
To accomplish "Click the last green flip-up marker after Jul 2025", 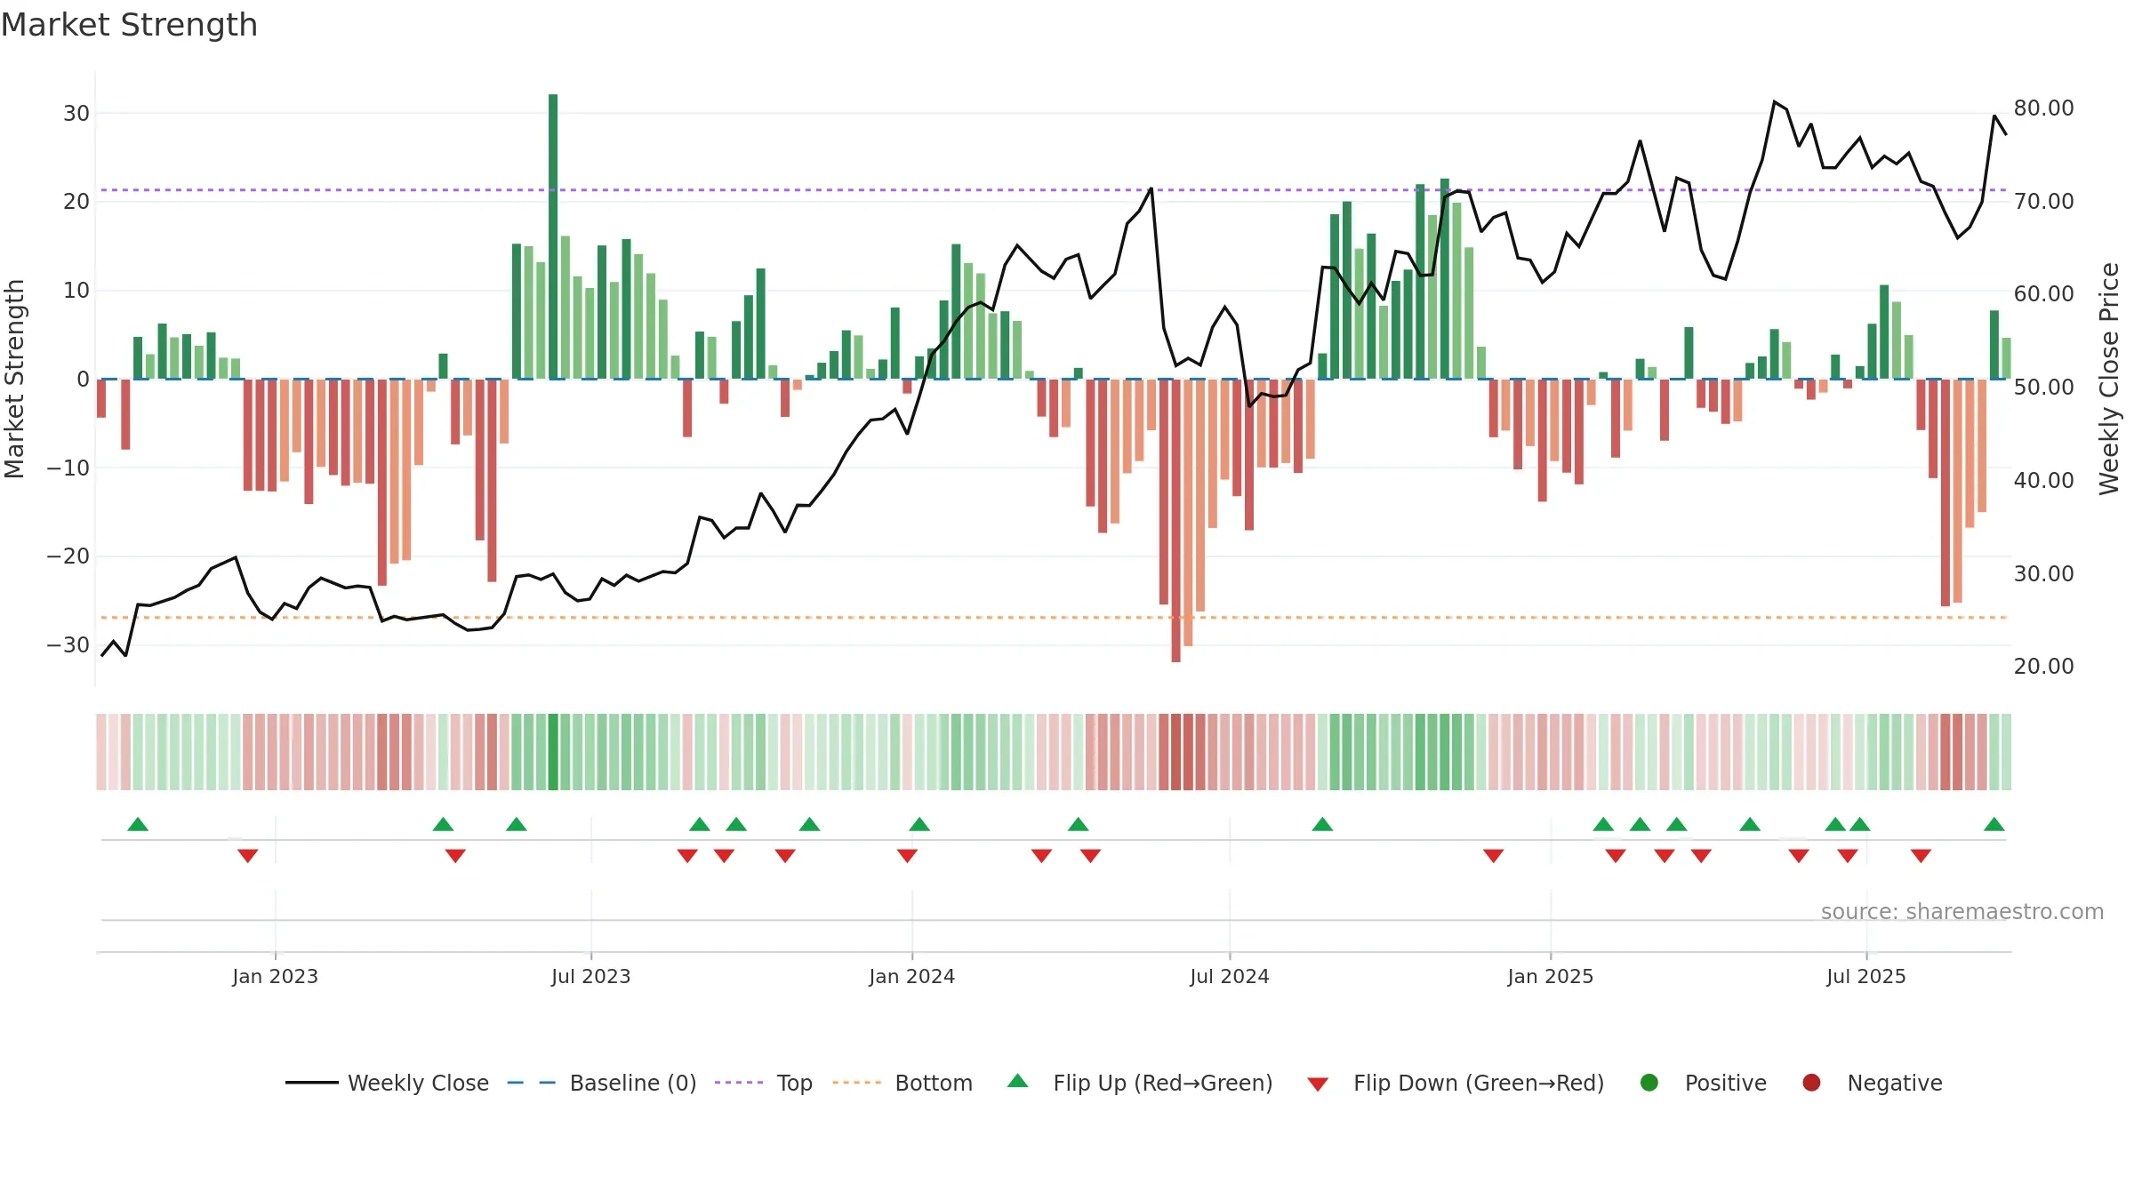I will pos(1994,824).
